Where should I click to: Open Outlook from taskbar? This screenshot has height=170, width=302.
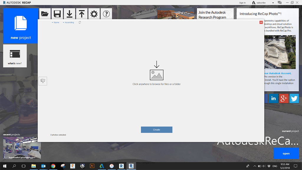coord(43,166)
